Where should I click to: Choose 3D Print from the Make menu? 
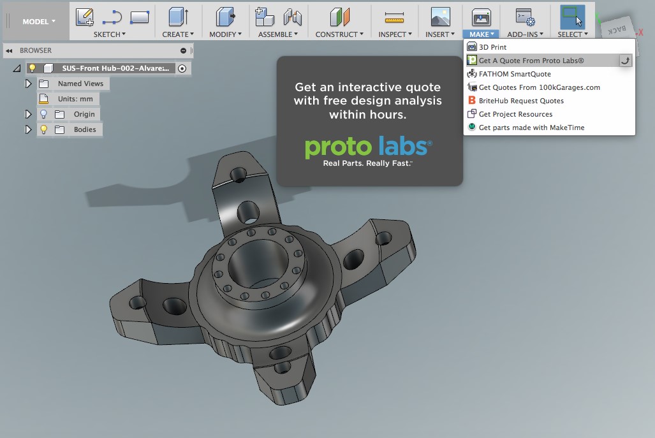click(492, 47)
